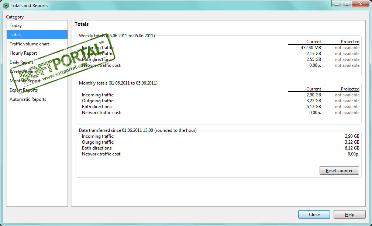Click Data transferred Network traffic cost 0,00p.
Screen dimensions: 372x226
pyautogui.click(x=354, y=154)
